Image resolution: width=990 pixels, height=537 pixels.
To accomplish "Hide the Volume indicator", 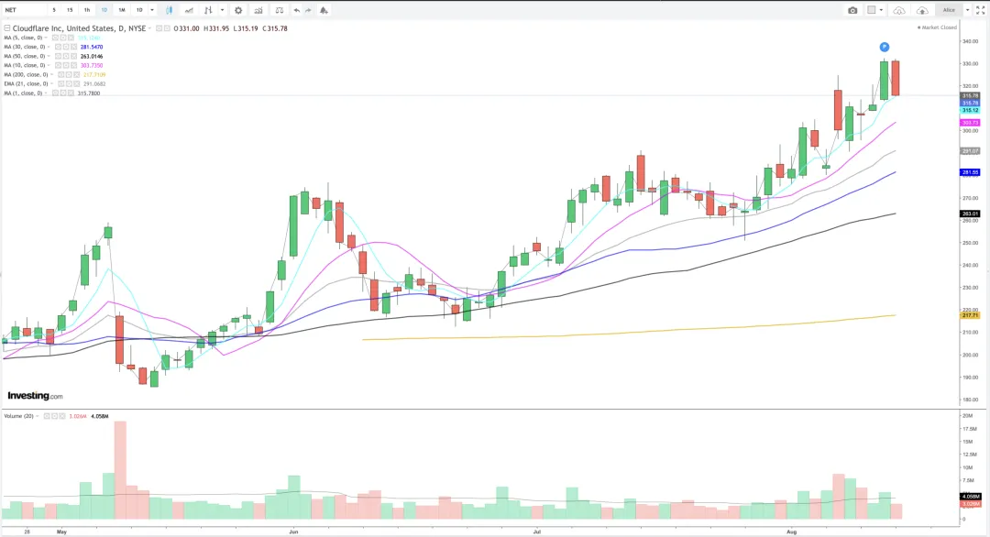I will [x=47, y=416].
